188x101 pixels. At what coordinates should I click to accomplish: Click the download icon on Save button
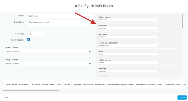click(x=180, y=97)
